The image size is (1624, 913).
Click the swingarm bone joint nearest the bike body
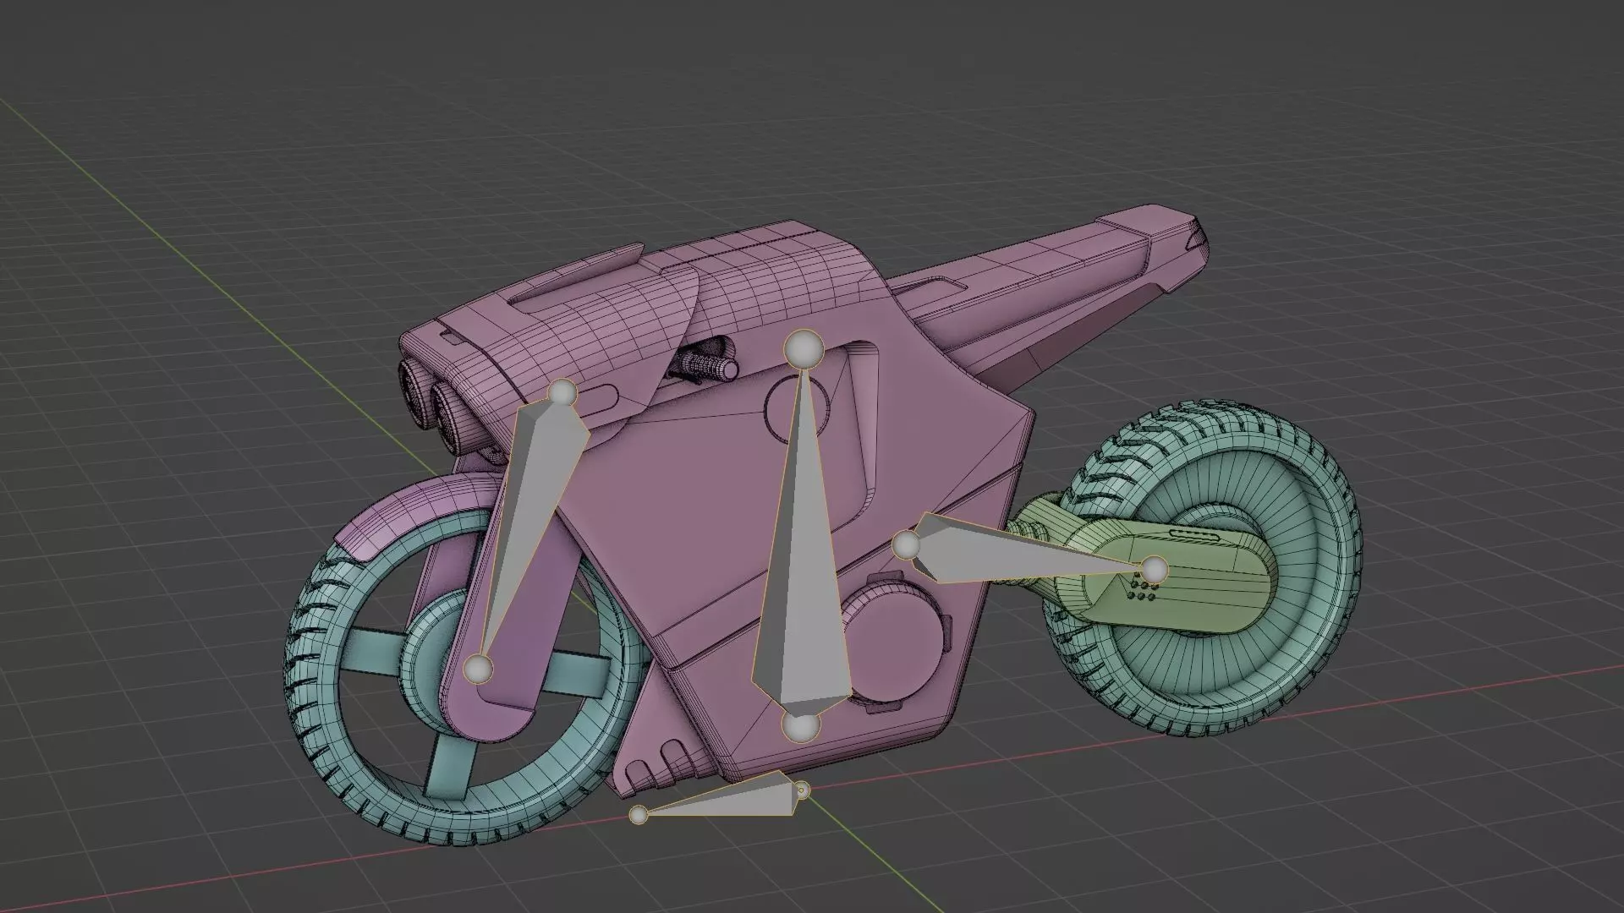click(907, 545)
